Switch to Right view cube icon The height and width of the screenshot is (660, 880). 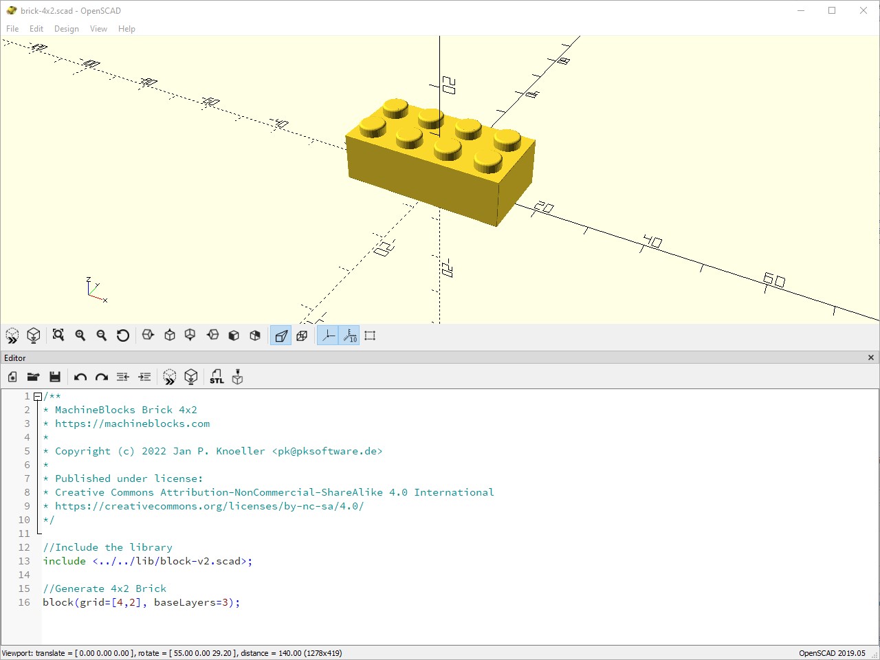coord(148,335)
